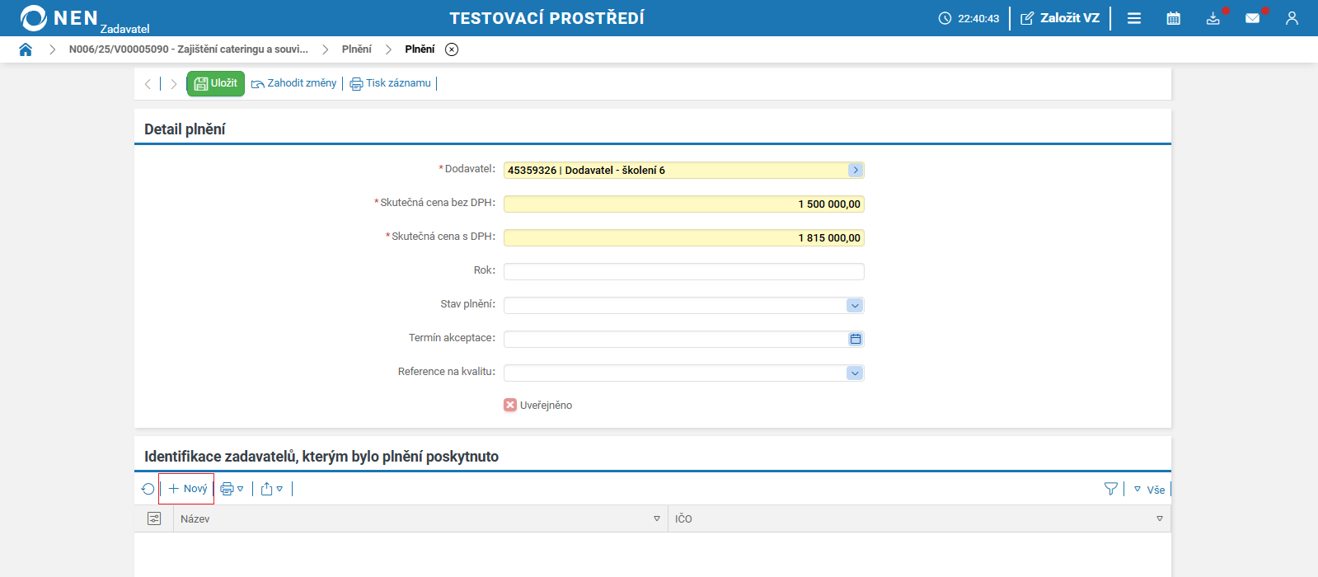1318x577 pixels.
Task: Open the list print menu icon
Action: pos(232,489)
